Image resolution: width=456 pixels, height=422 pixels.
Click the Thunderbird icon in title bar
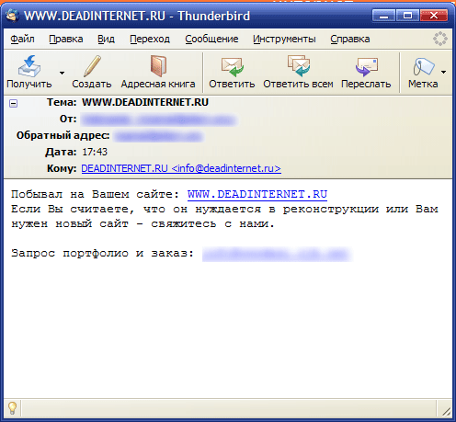[x=13, y=16]
